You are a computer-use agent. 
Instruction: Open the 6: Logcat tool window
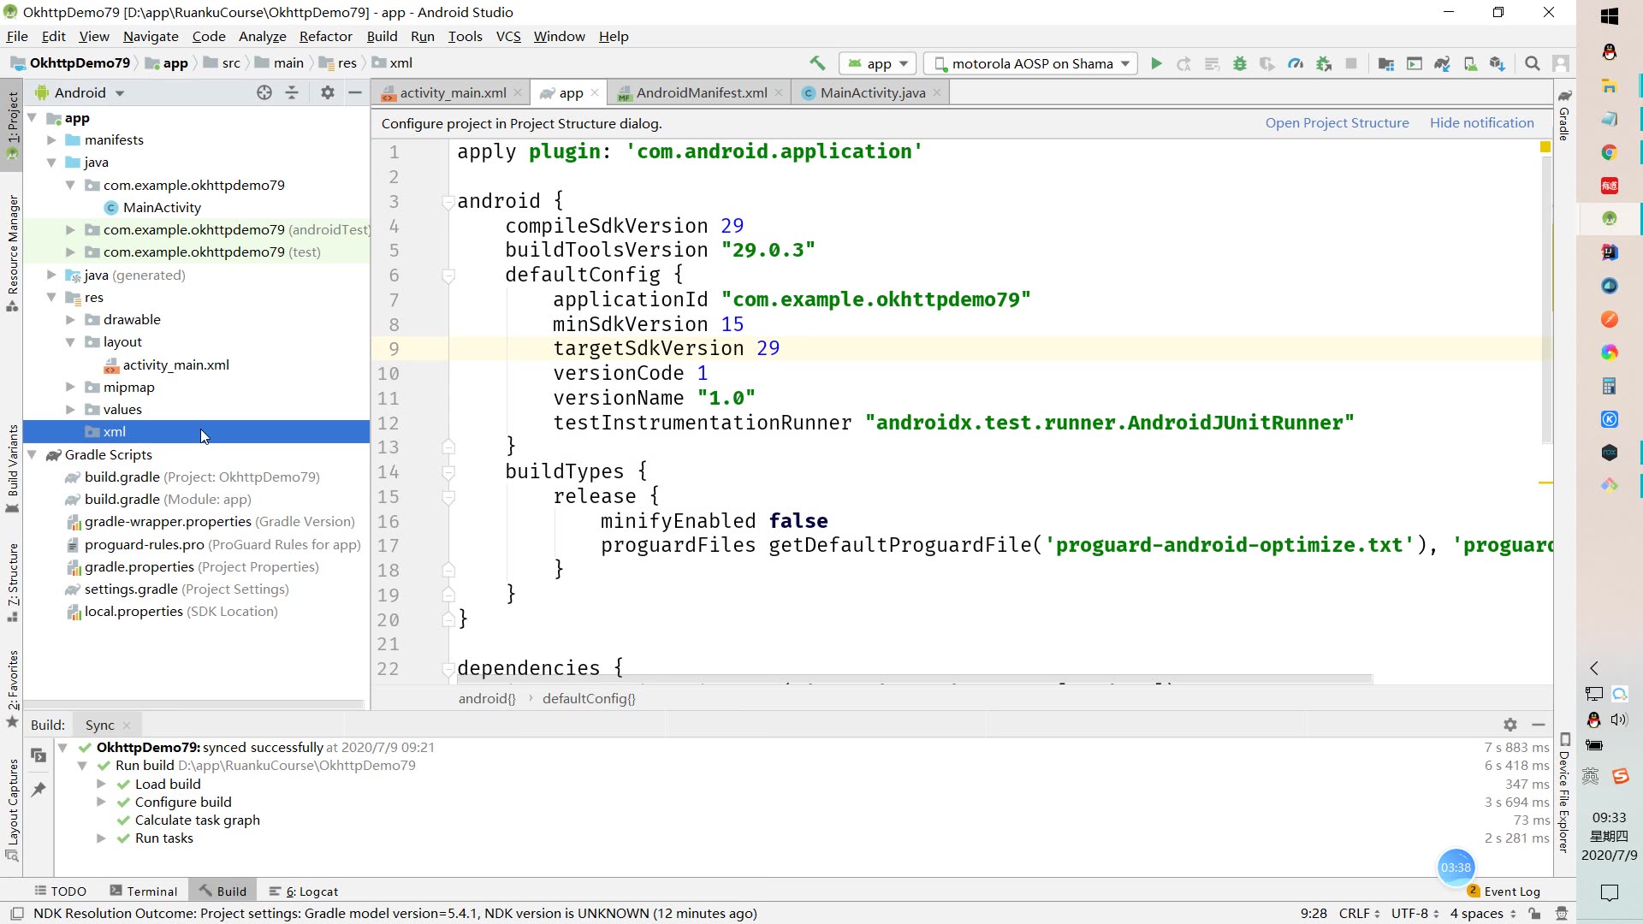pos(304,891)
